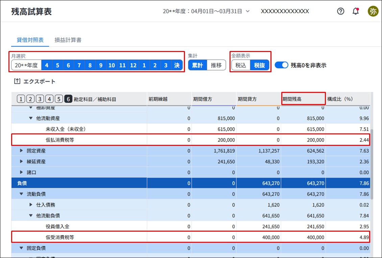Open the help question mark icon
This screenshot has width=382, height=258.
pos(340,11)
